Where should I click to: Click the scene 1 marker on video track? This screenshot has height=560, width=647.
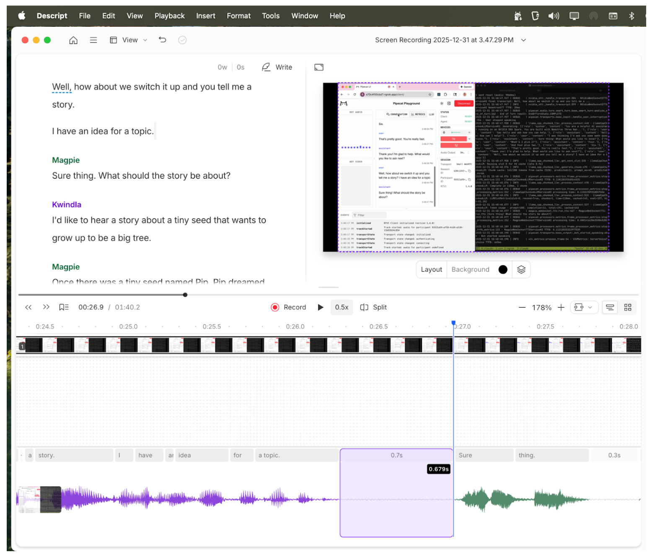point(22,347)
